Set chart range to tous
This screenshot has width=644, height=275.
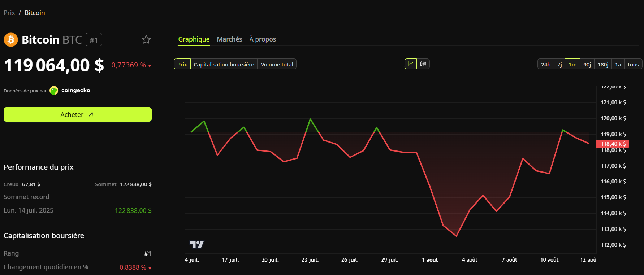(634, 64)
